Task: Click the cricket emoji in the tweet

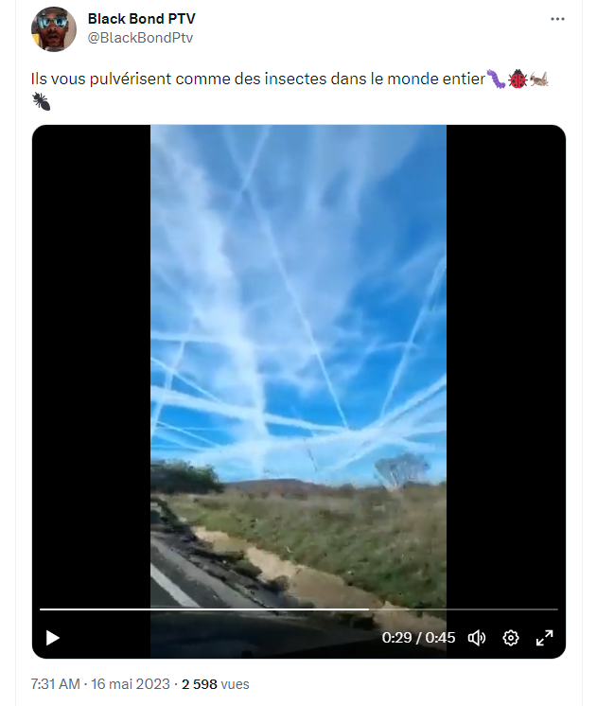Action: pyautogui.click(x=539, y=79)
